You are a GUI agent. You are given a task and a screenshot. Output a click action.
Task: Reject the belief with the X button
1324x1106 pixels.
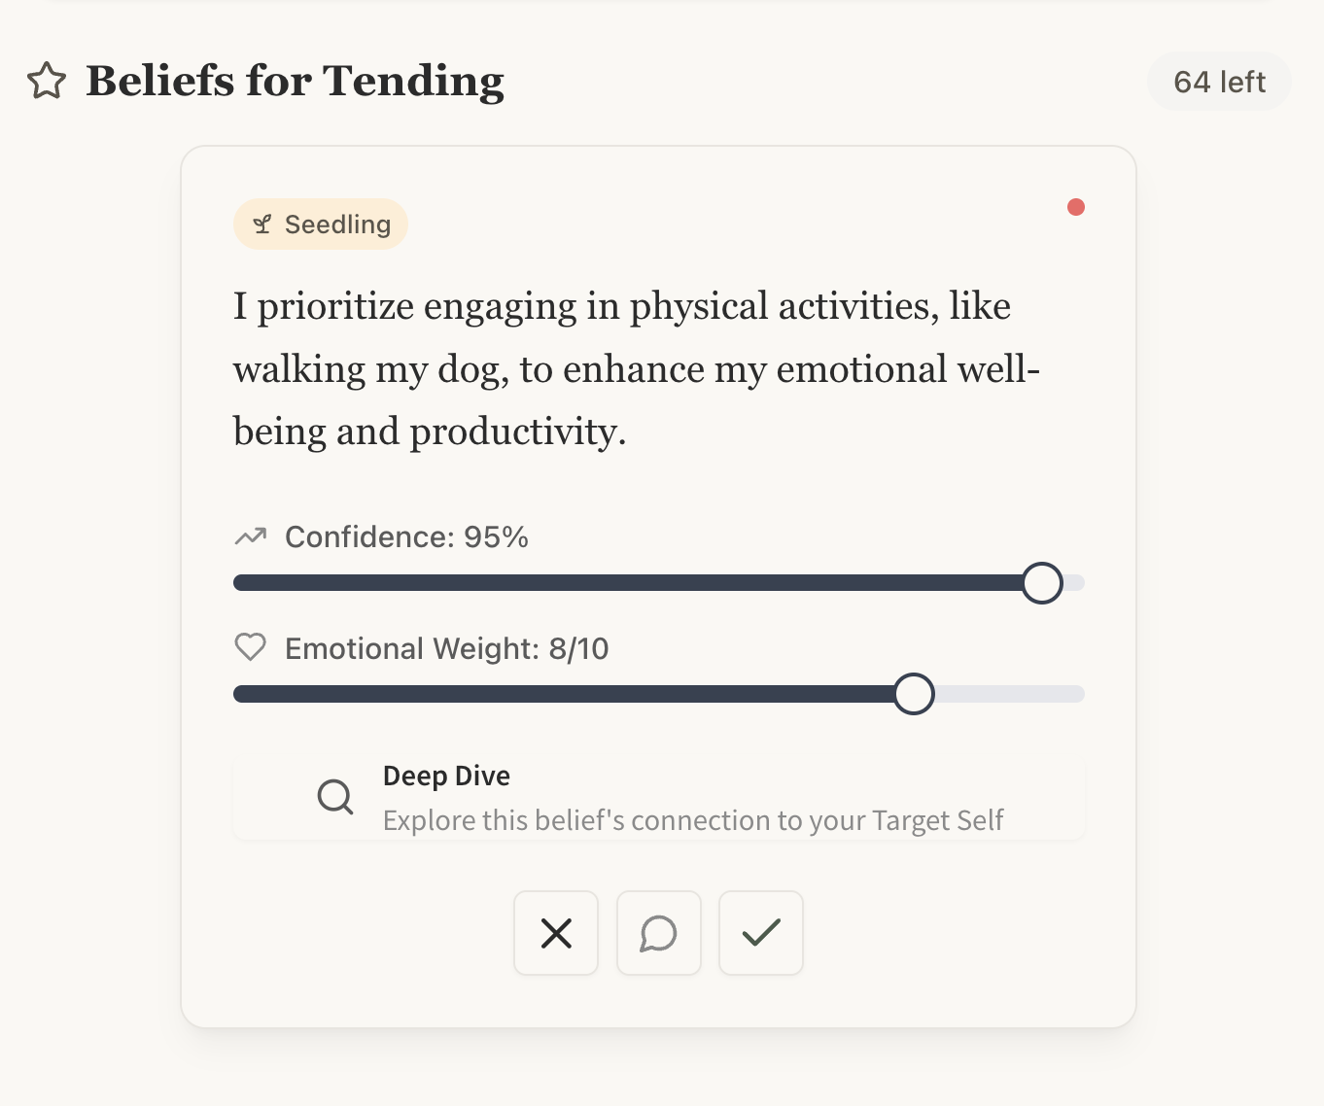tap(556, 933)
